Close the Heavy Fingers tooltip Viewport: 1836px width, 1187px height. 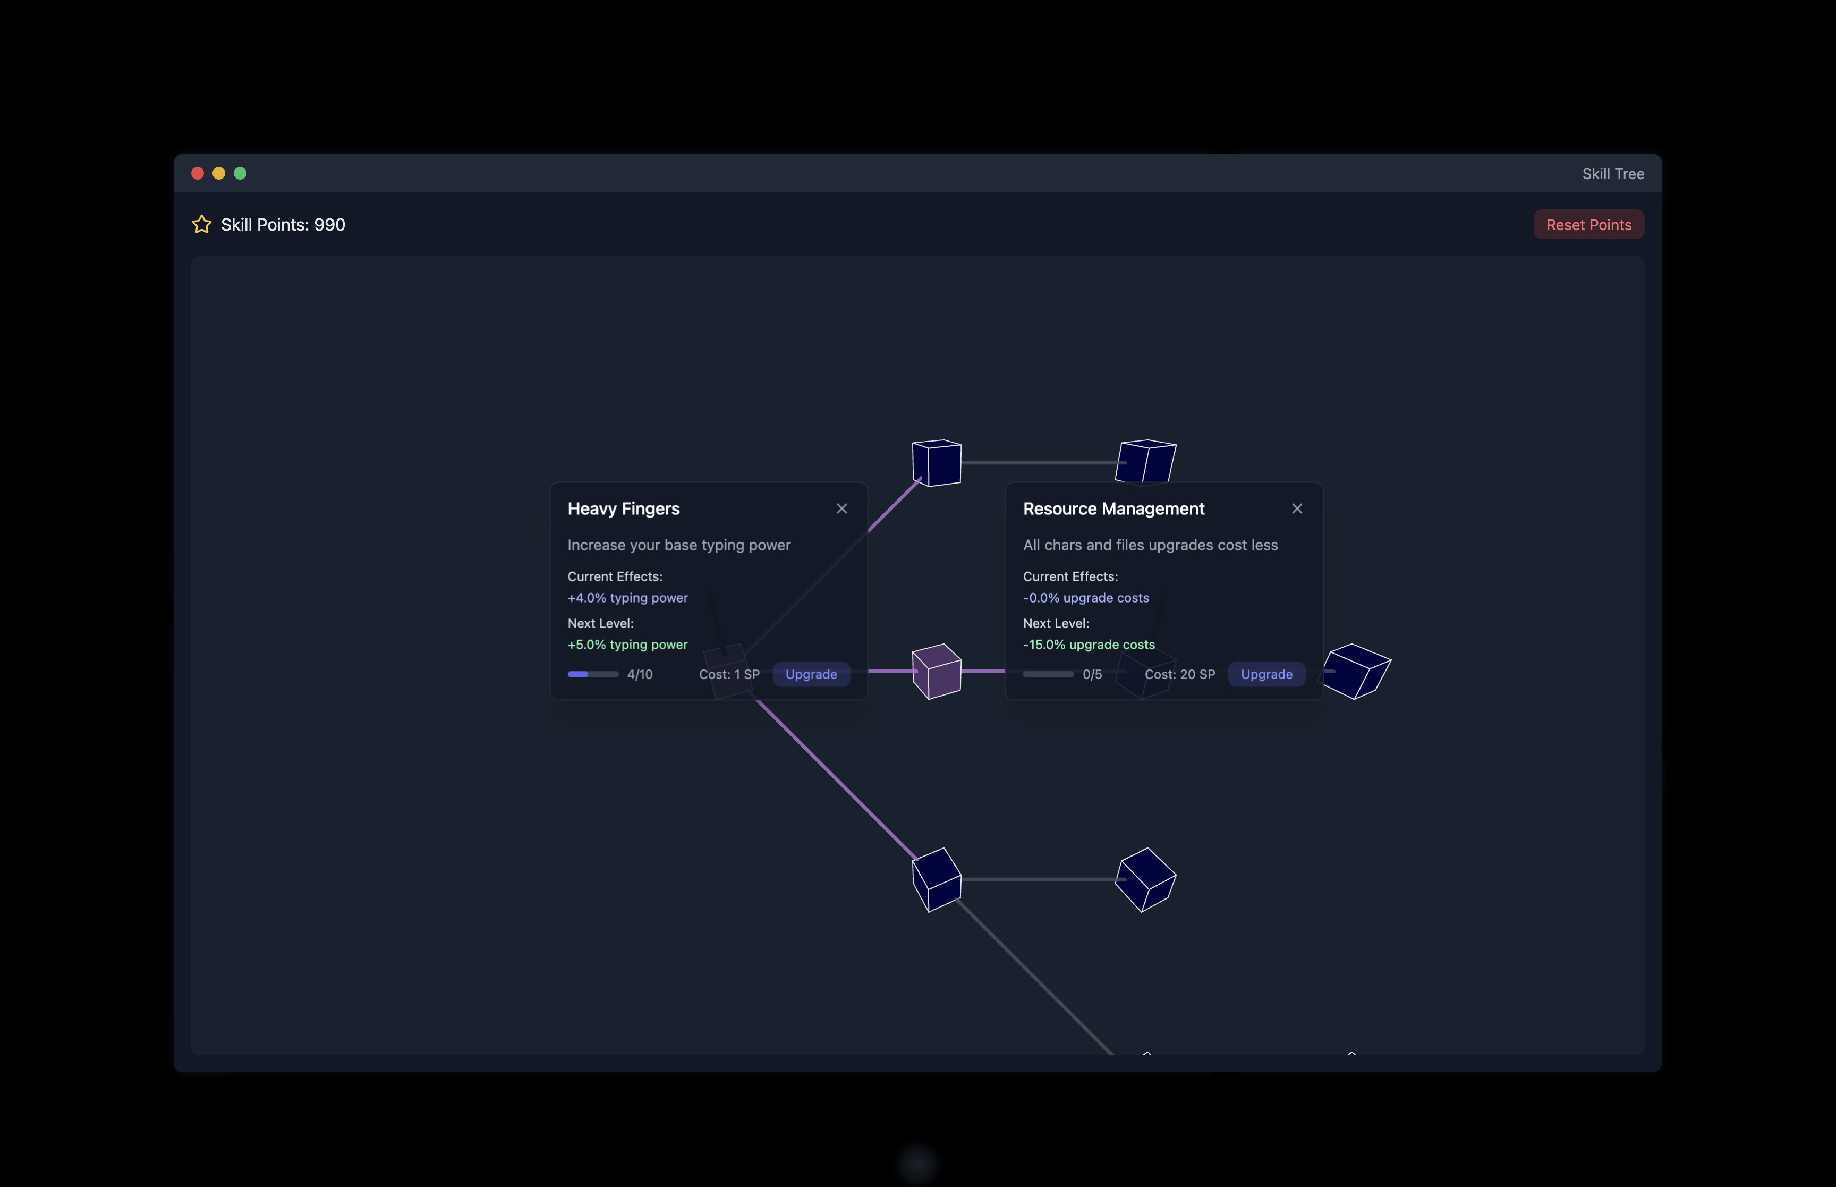[841, 508]
